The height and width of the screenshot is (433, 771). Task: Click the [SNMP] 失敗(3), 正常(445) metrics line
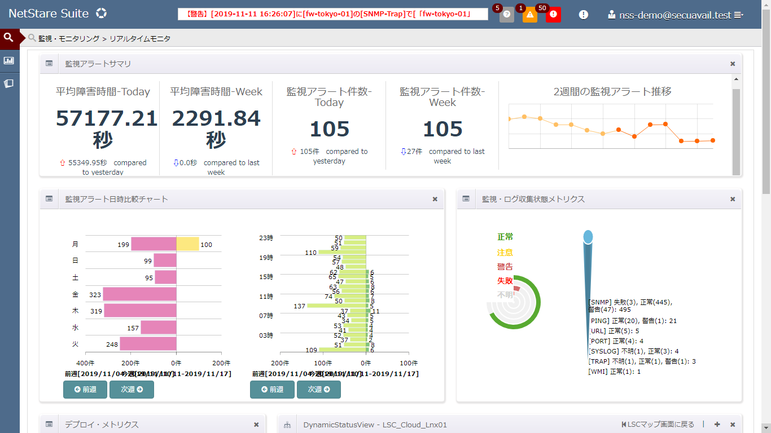[x=630, y=306]
